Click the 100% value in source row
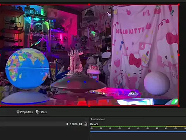Screen dimensions: 186x140 point(74,124)
